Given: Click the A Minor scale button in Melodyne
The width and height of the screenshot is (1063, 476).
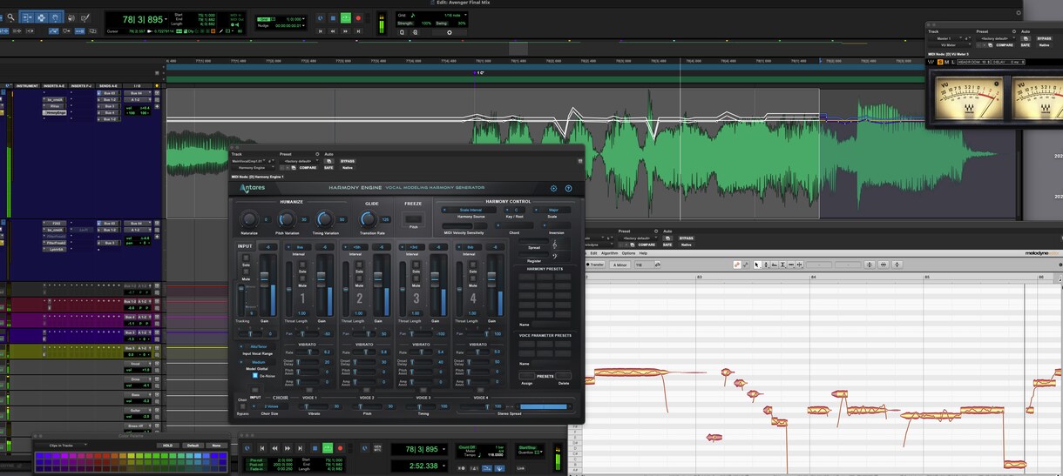Looking at the screenshot, I should pos(620,265).
